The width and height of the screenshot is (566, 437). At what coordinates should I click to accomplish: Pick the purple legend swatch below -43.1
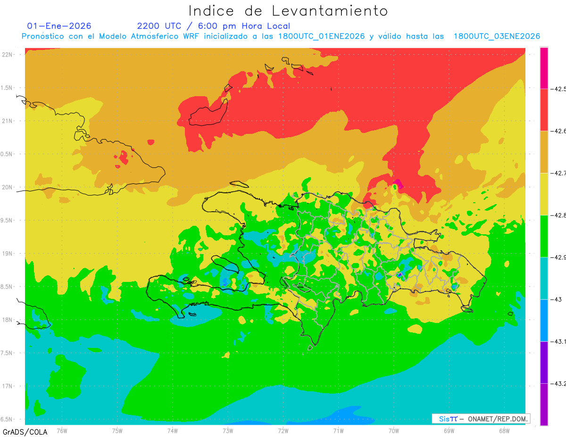pyautogui.click(x=544, y=362)
